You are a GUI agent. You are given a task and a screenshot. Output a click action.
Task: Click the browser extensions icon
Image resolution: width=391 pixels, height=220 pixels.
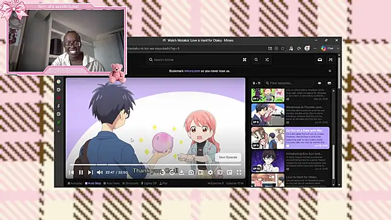(x=291, y=48)
